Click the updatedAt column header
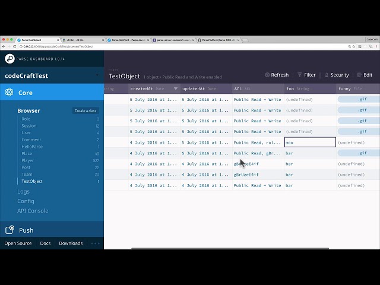The height and width of the screenshot is (285, 380). tap(206, 88)
